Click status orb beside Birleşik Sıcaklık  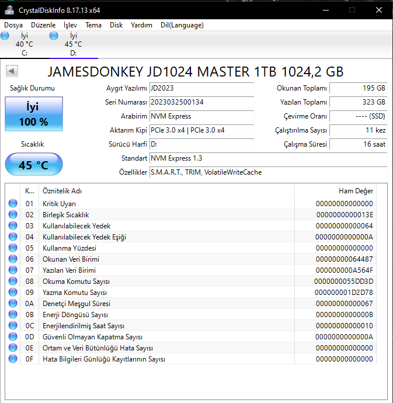pos(13,215)
